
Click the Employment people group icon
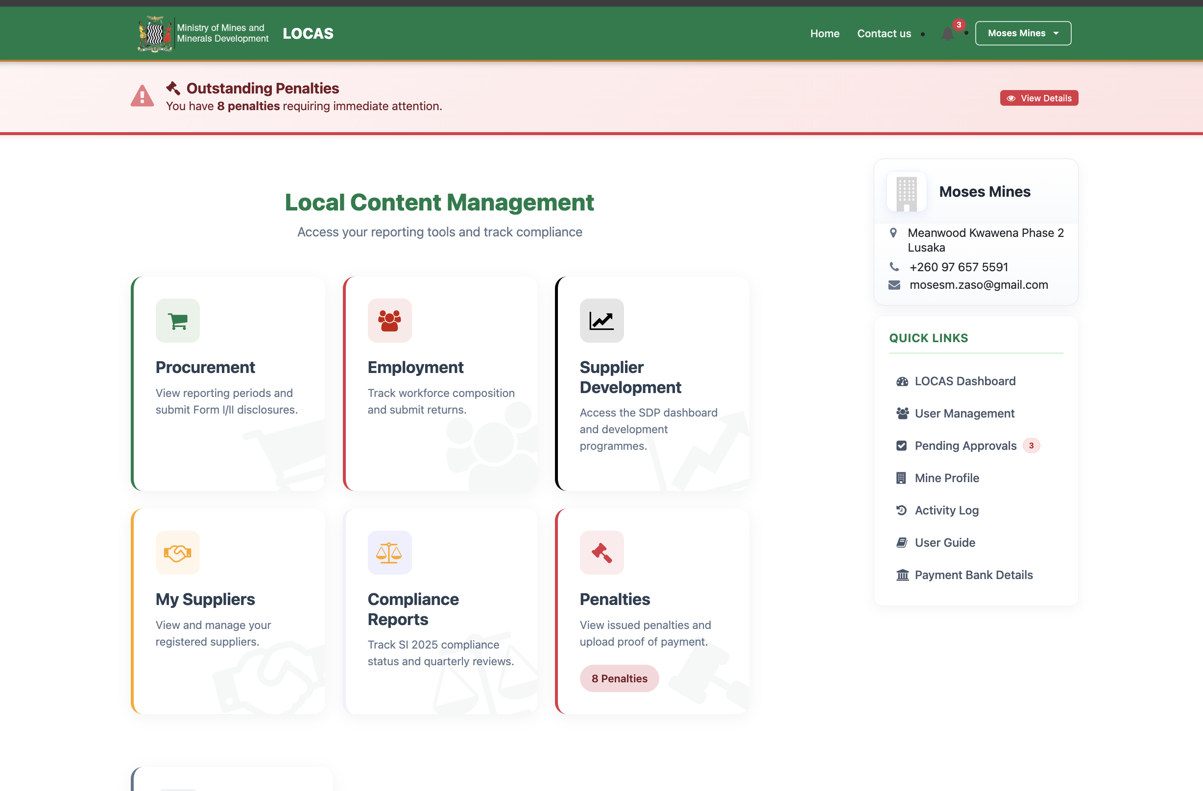click(390, 321)
